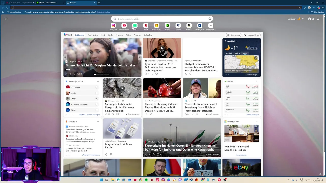Like the Flugverkehr im Nahen Osten story
326x183 pixels.
[x=146, y=154]
